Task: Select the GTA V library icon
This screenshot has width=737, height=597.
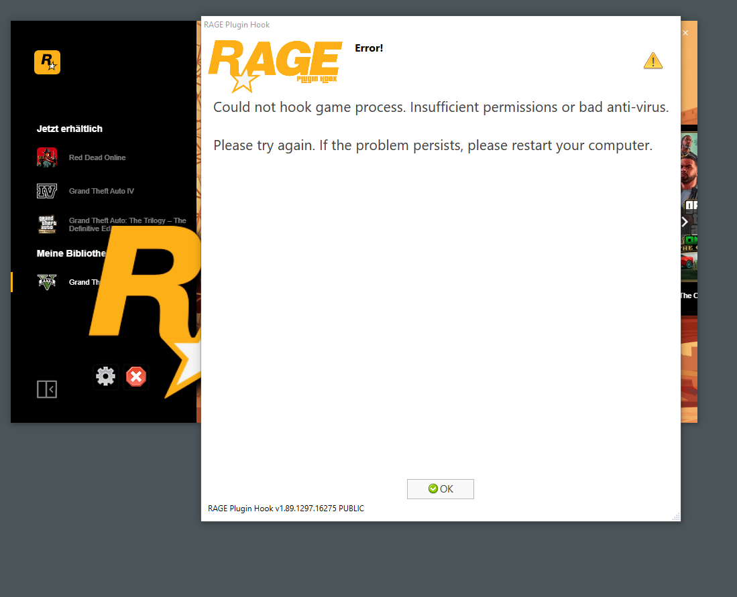Action: coord(47,282)
